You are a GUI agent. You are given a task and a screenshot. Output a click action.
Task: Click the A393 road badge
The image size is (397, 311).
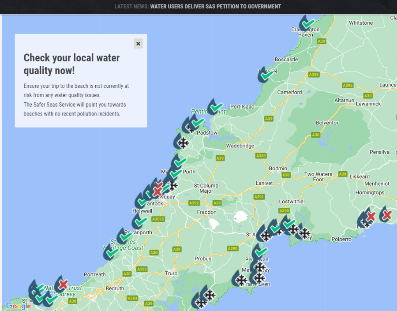[x=132, y=298]
